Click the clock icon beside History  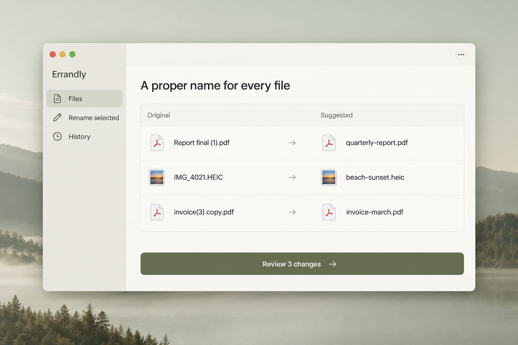57,136
